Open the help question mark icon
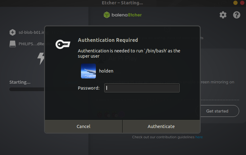This screenshot has width=246, height=155. click(x=237, y=15)
